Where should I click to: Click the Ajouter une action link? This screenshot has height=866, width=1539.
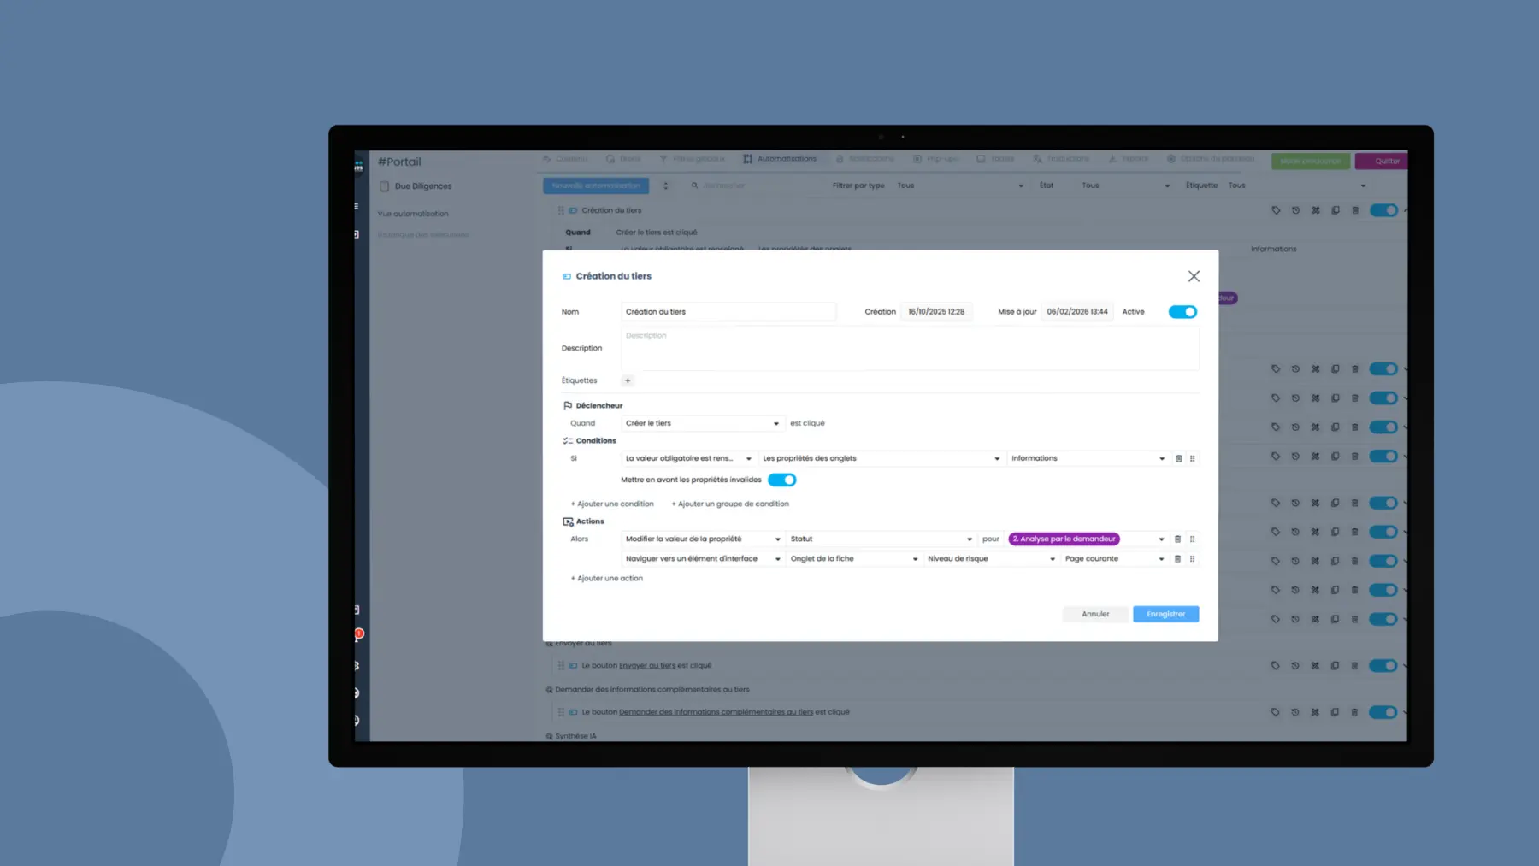[607, 579]
